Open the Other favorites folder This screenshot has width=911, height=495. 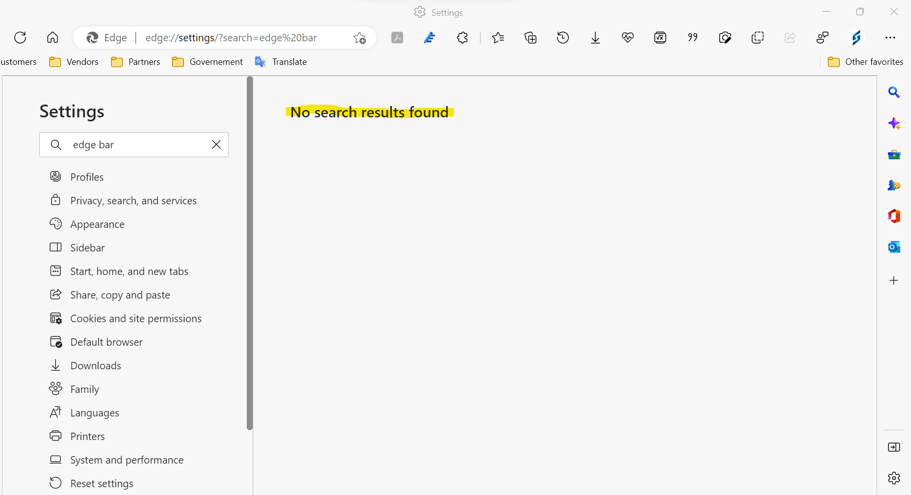tap(865, 62)
